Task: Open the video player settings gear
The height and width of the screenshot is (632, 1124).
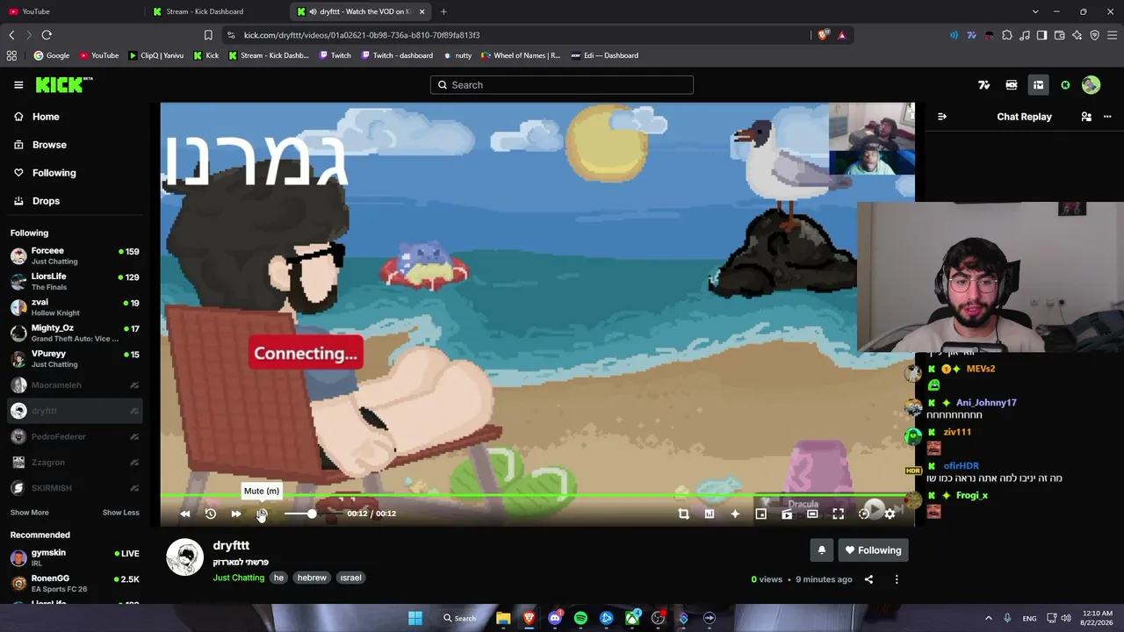Action: click(890, 513)
